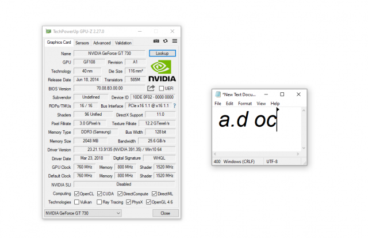The image size is (368, 238).
Task: Switch to the Validation tab
Action: click(x=123, y=43)
